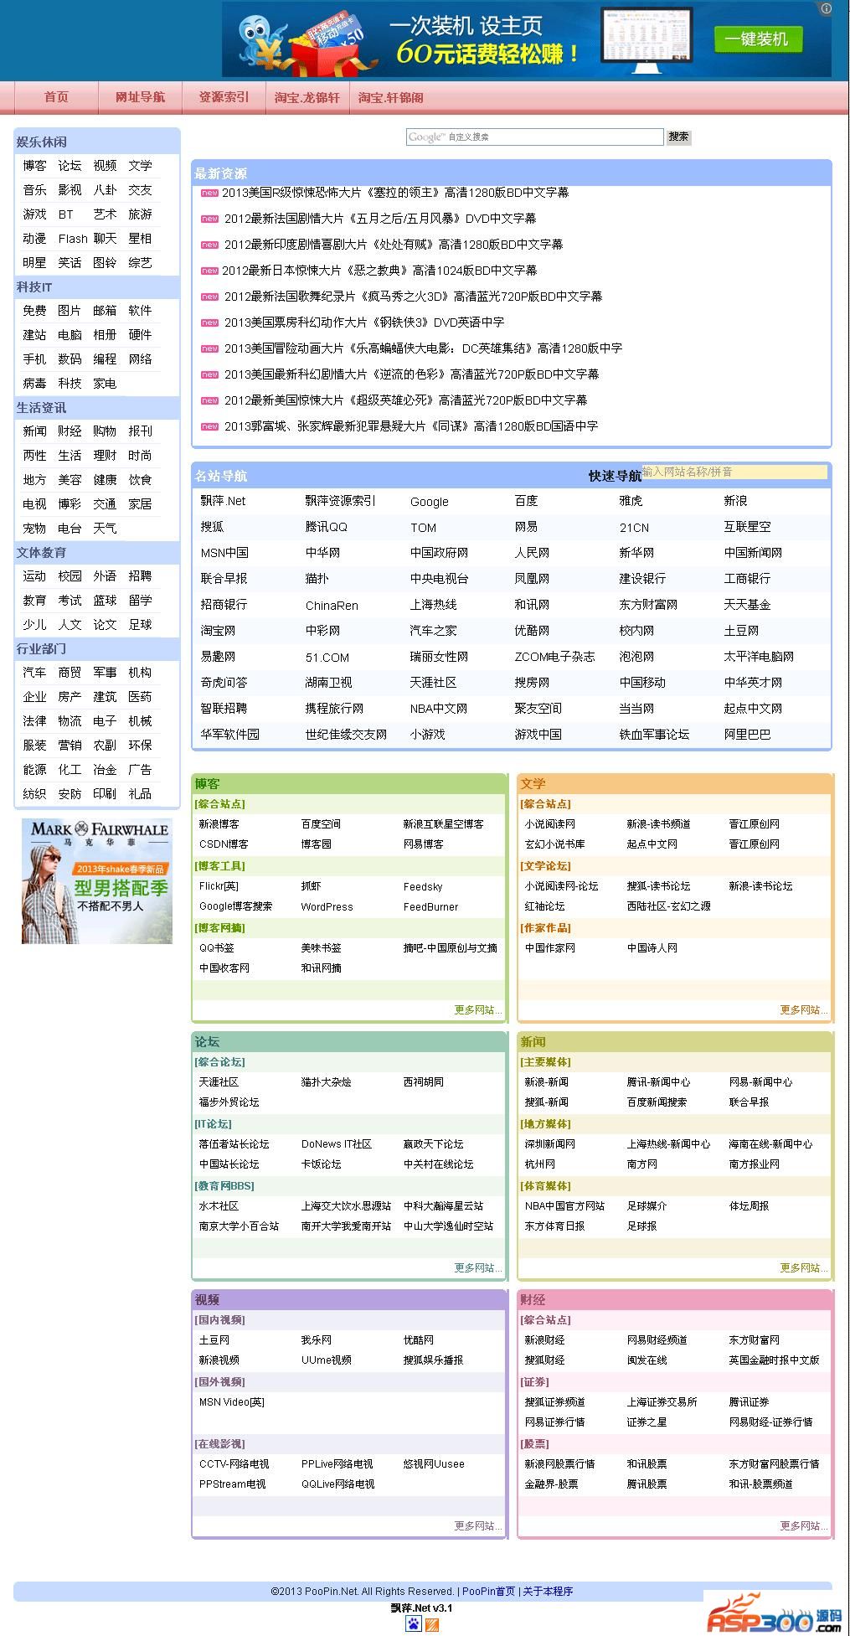Open the 淘宝.轩锦阁 navigation tab
Viewport: 850px width, 1636px height.
coord(391,97)
